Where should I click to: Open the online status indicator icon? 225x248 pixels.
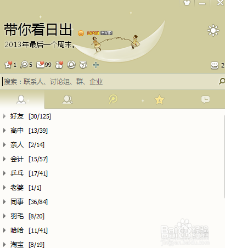pyautogui.click(x=81, y=33)
